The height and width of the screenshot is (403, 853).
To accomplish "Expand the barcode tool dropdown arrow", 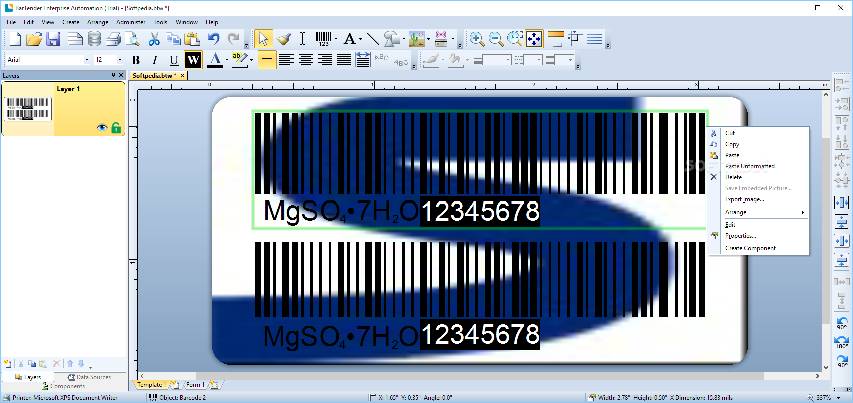I will pyautogui.click(x=336, y=39).
